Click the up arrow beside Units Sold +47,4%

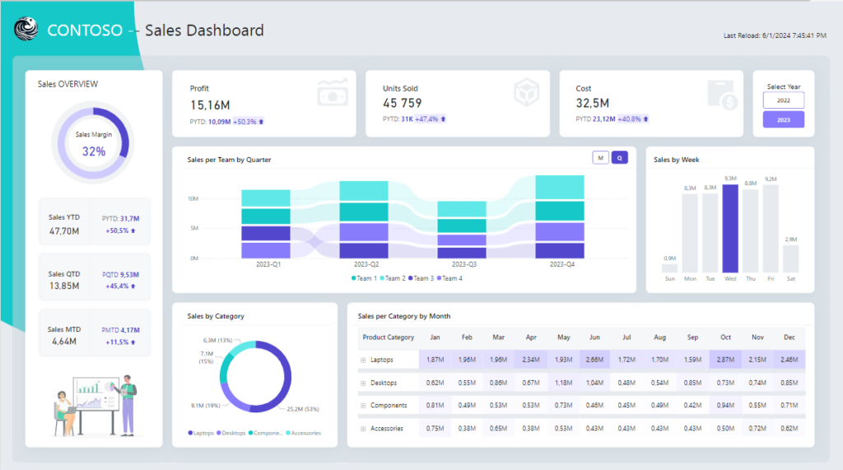point(443,119)
